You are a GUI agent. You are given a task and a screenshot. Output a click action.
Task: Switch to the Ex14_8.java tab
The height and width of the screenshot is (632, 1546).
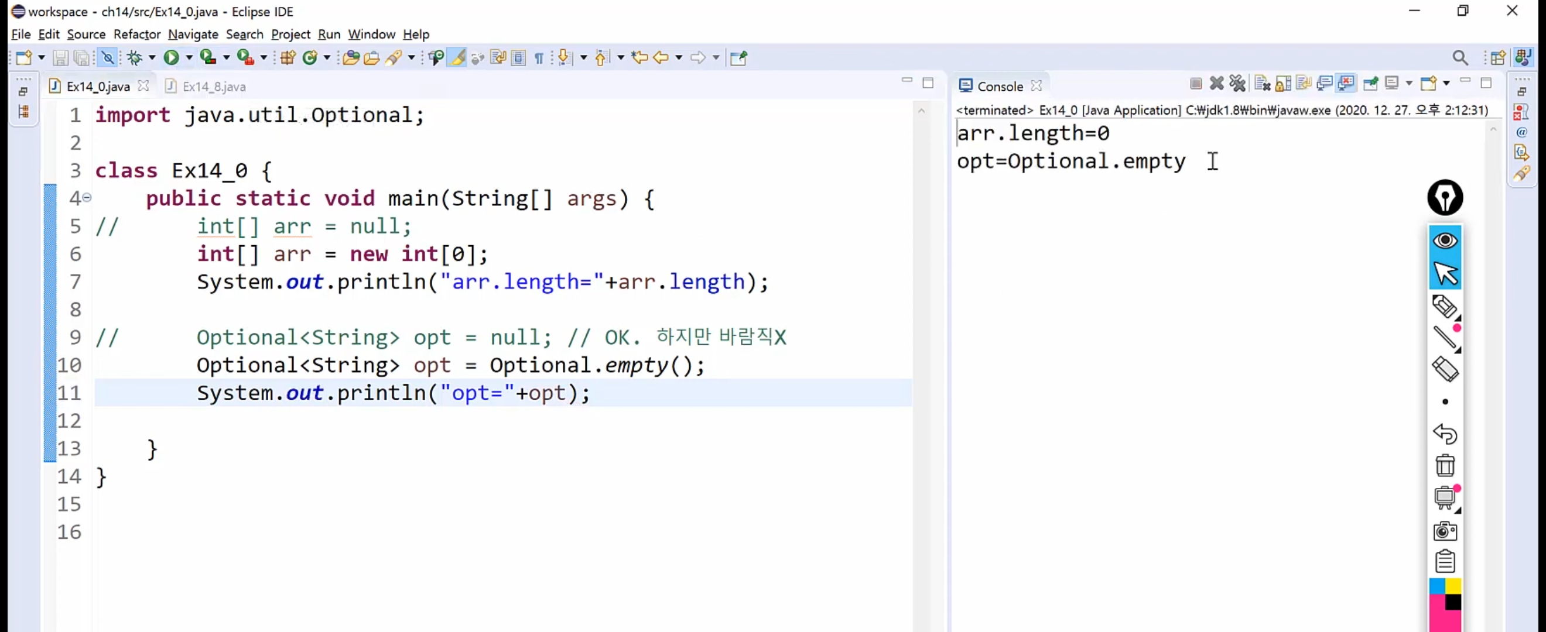(x=214, y=87)
